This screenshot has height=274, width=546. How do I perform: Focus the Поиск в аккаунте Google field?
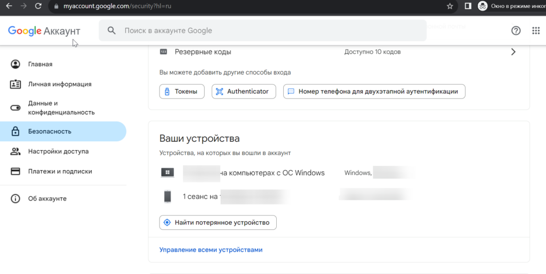tap(262, 30)
